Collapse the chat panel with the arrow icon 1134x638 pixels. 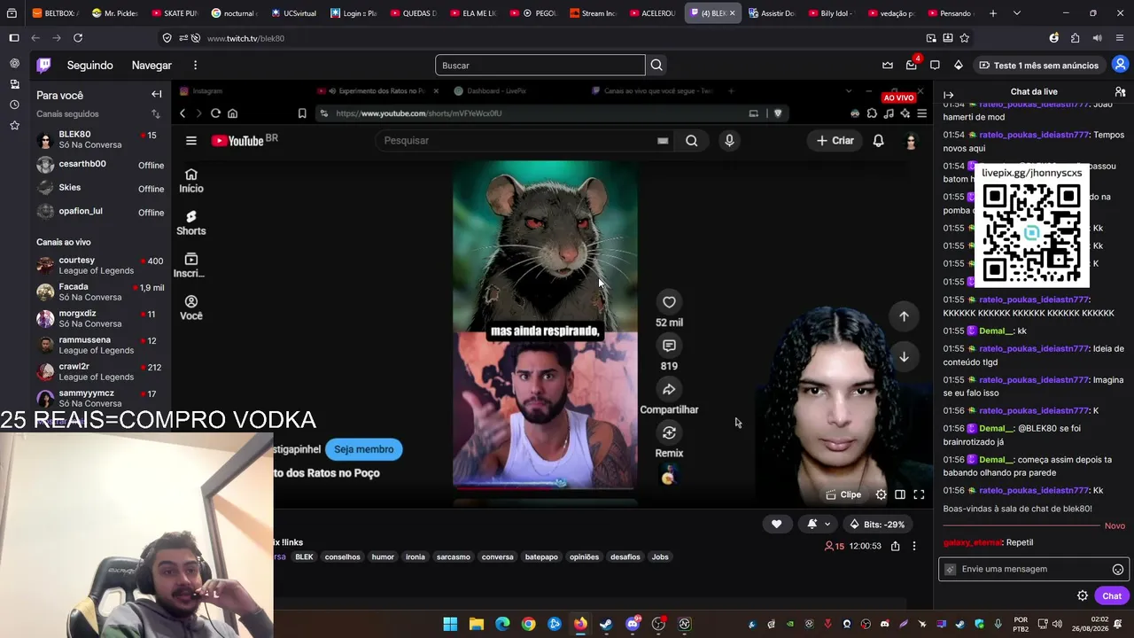(948, 94)
